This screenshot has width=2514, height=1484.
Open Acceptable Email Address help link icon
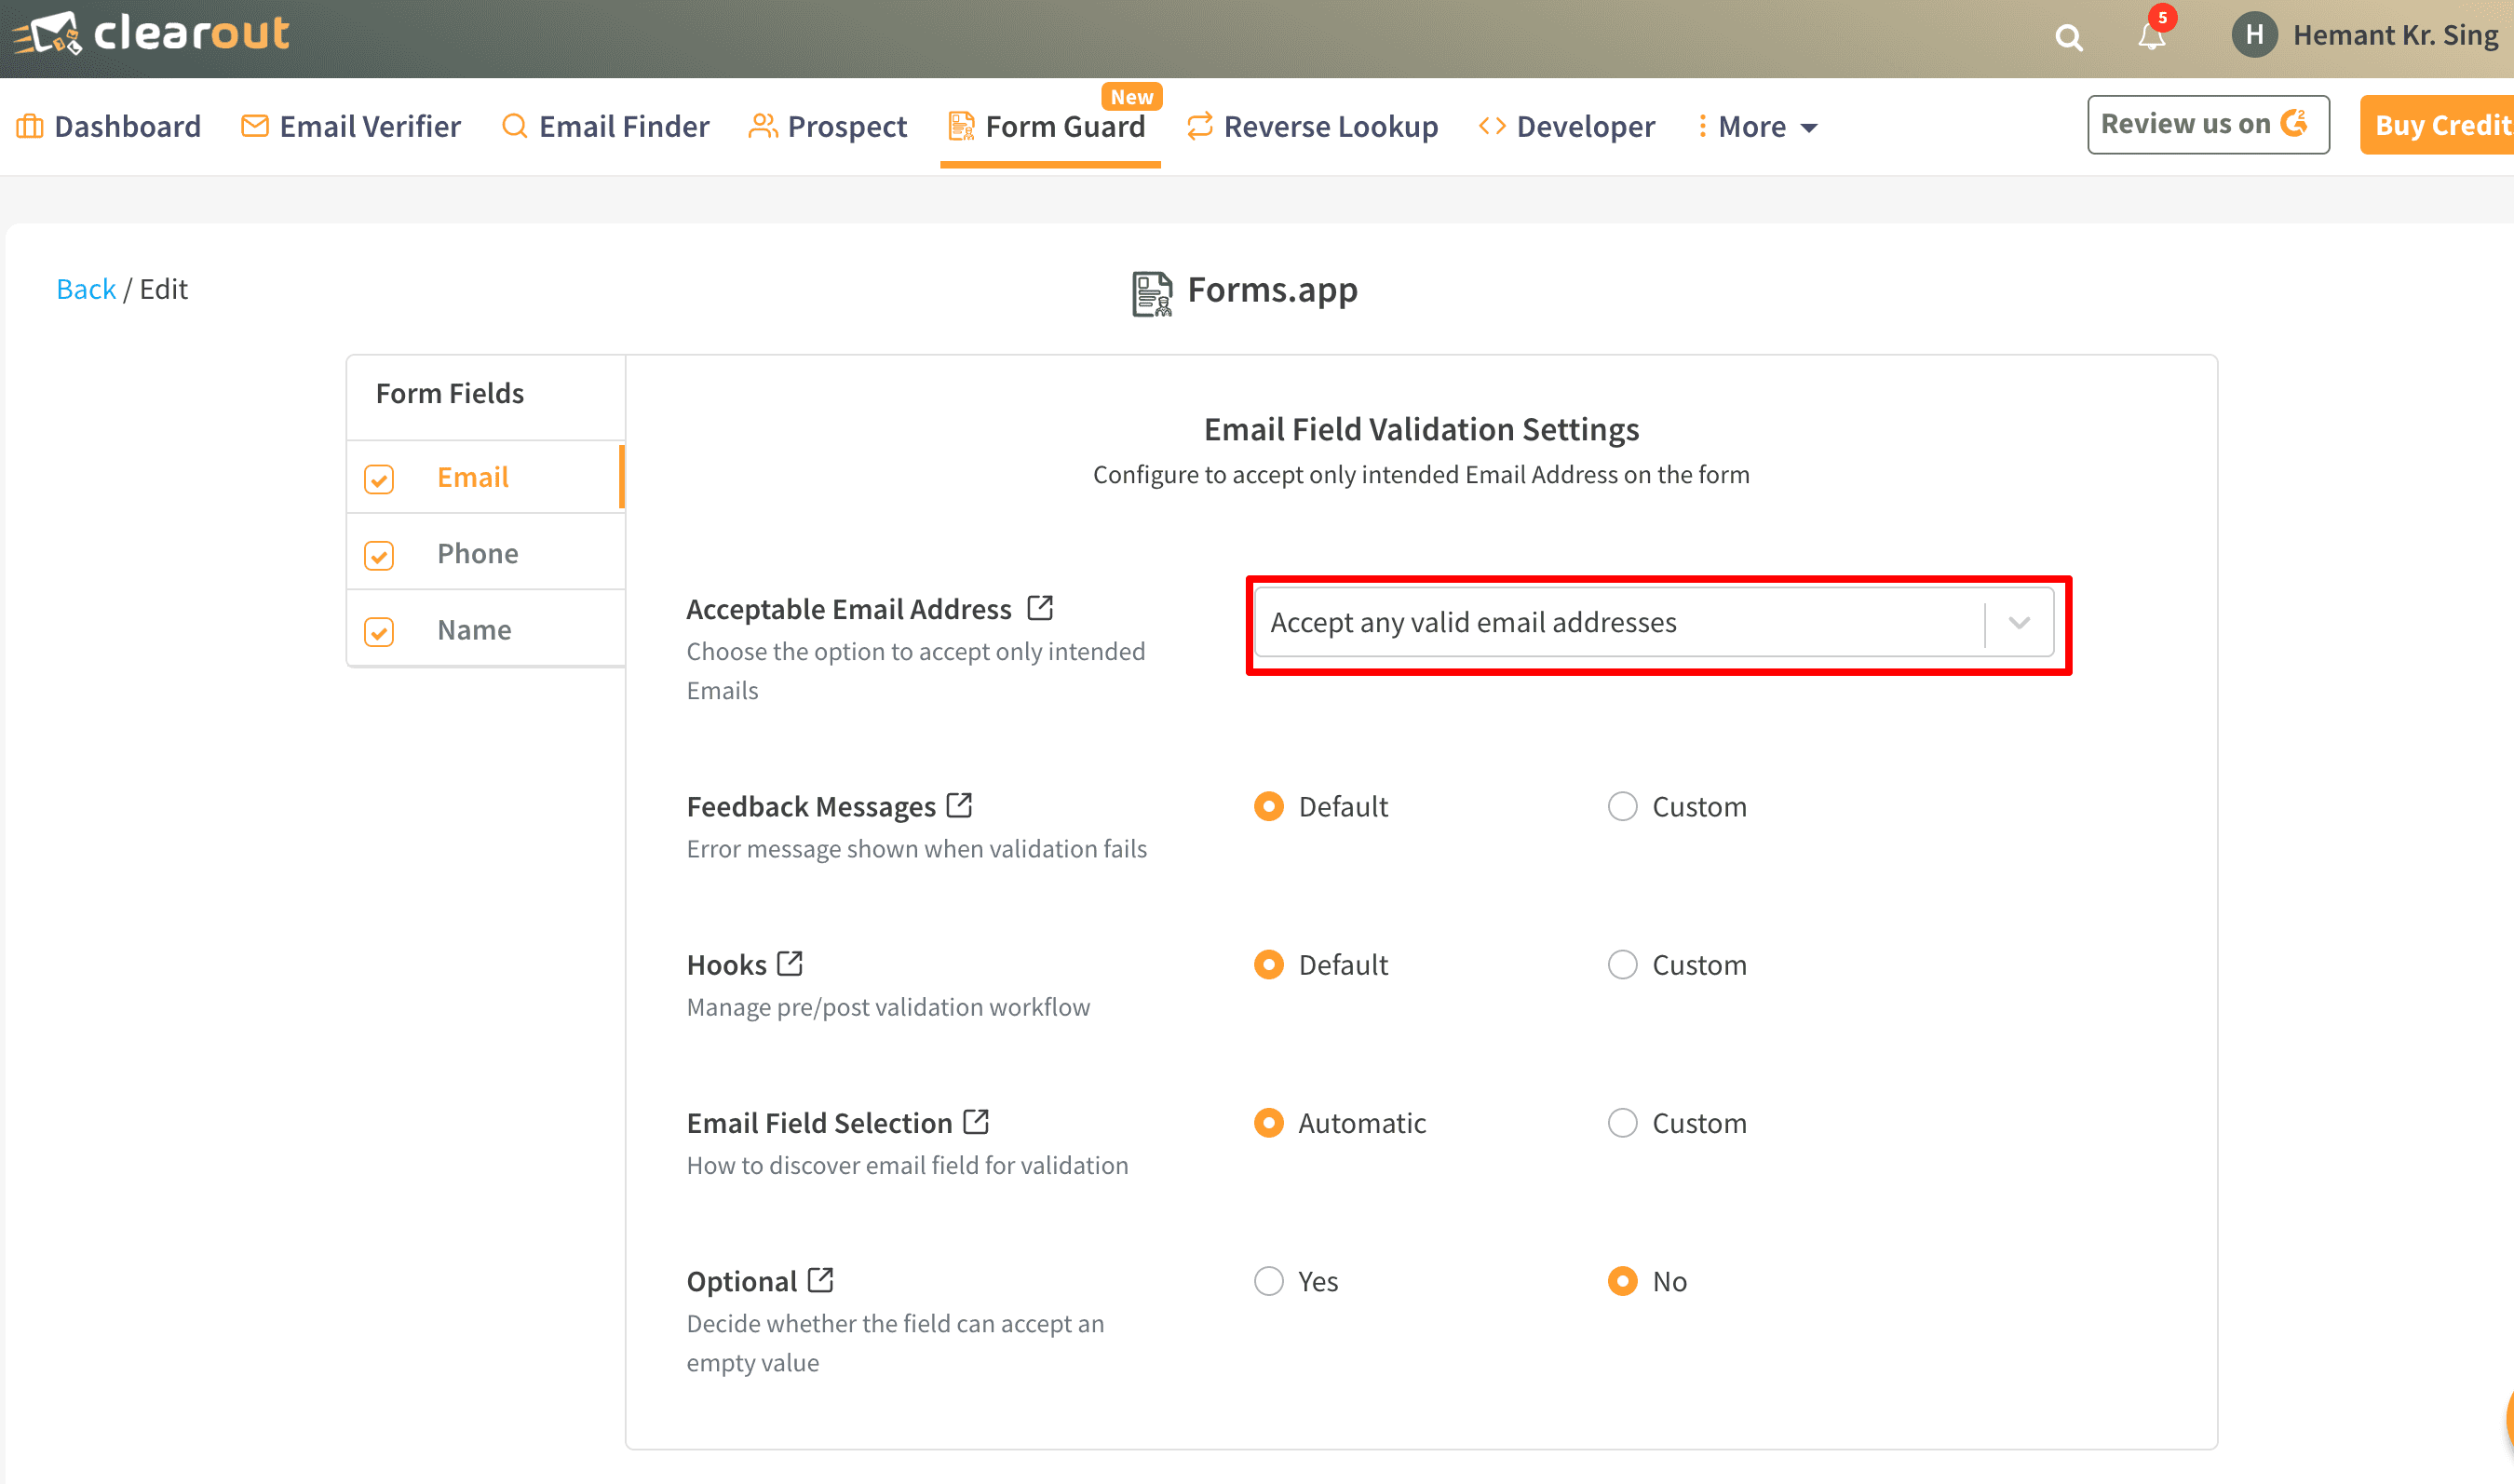point(1040,608)
